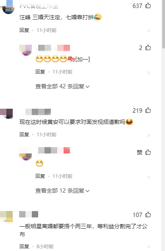Dismiss the [加一] reply with the X
The image size is (165, 251).
(149, 73)
